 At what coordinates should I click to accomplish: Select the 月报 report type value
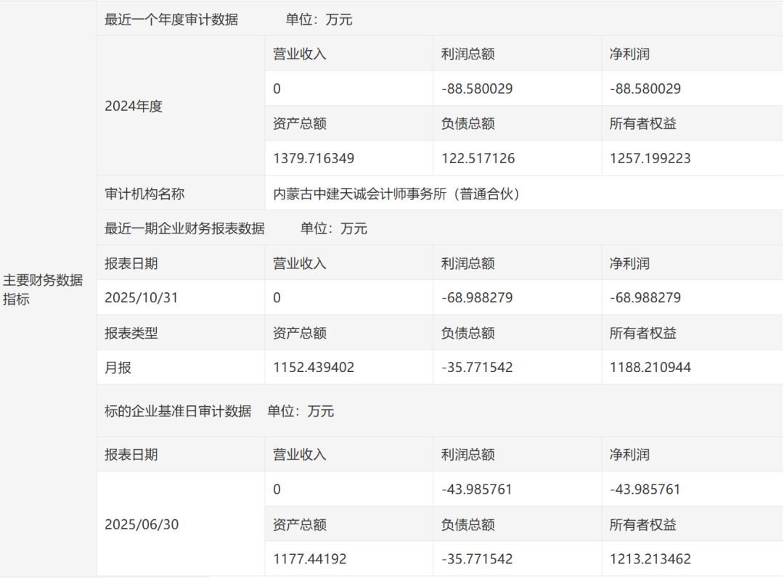[118, 368]
